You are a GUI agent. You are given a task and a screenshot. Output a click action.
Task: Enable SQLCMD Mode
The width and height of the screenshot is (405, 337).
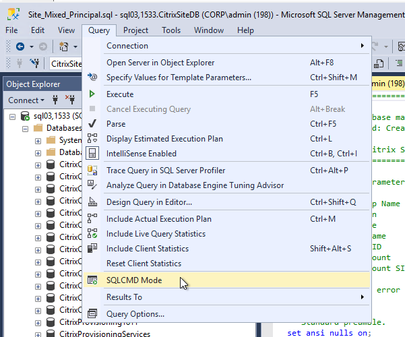click(x=227, y=280)
